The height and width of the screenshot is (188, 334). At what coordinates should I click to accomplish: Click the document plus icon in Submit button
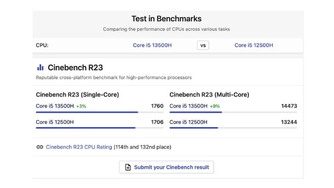[128, 167]
